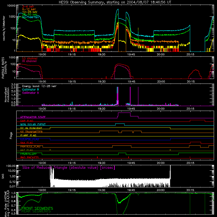The image size is (217, 217).
Task: Click the 2.5 value on modulation axis
Action: (13, 88)
